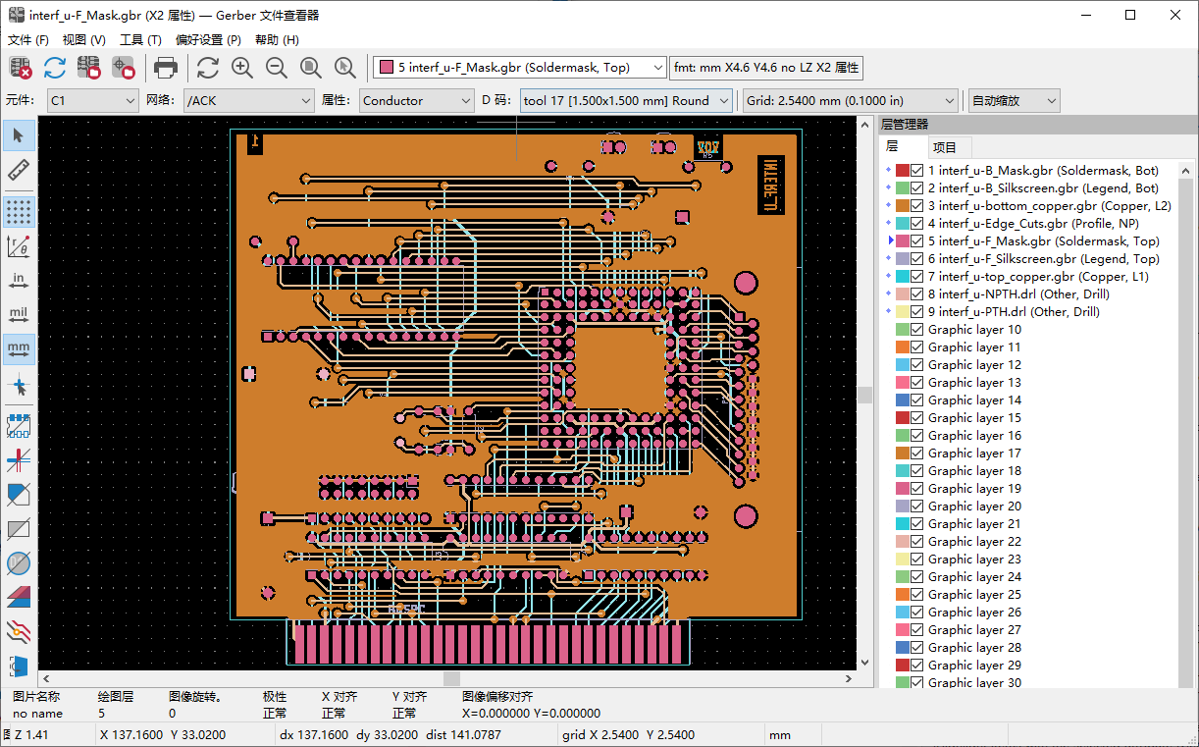Click the color swatch for interf_u-F_Mask.gbr
The width and height of the screenshot is (1199, 747).
(x=901, y=240)
